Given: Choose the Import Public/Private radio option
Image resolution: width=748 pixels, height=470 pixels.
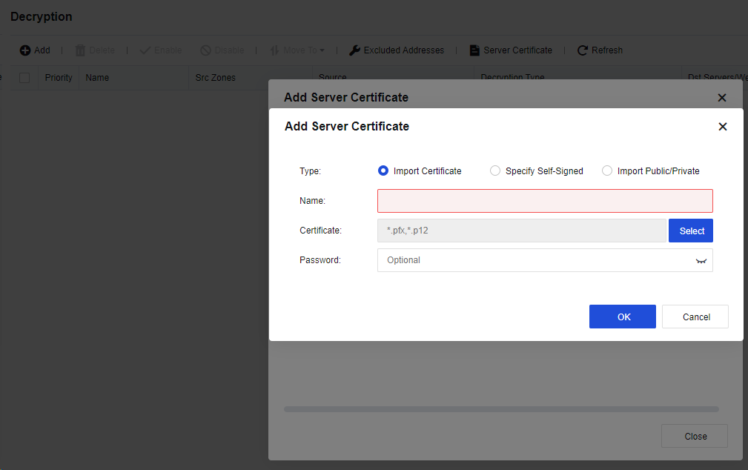Looking at the screenshot, I should 607,171.
